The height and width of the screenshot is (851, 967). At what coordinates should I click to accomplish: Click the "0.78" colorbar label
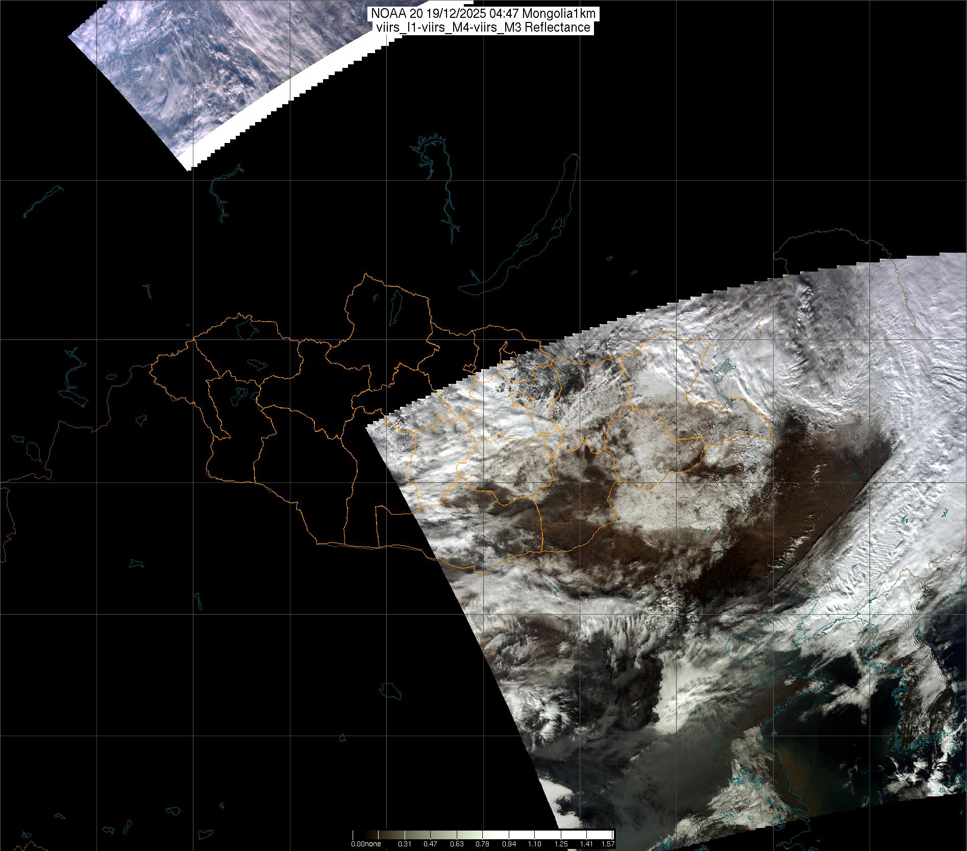(483, 844)
